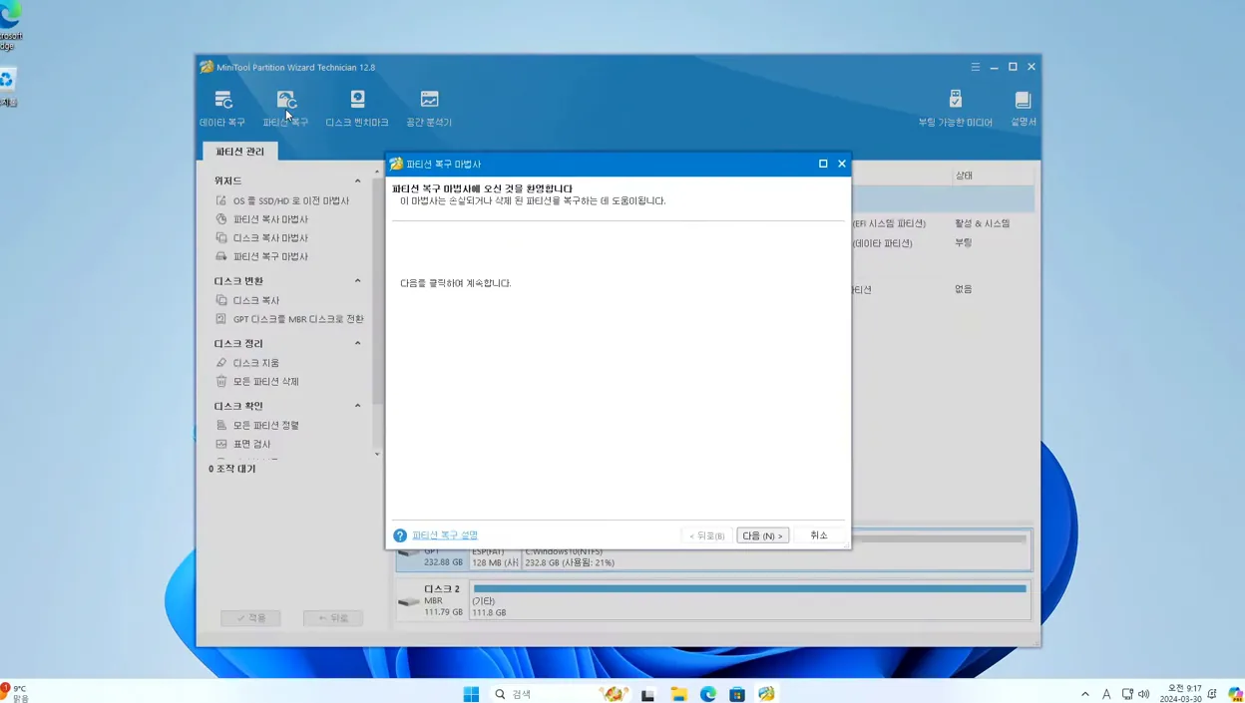Image resolution: width=1245 pixels, height=703 pixels.
Task: Open Microsoft Store from the taskbar
Action: [737, 694]
